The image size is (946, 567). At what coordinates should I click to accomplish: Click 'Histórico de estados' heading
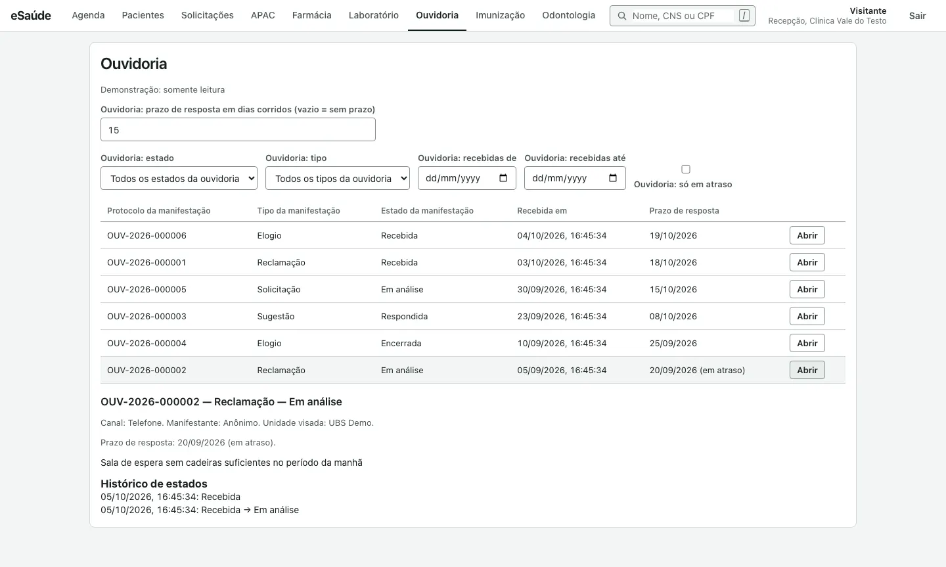pos(154,484)
